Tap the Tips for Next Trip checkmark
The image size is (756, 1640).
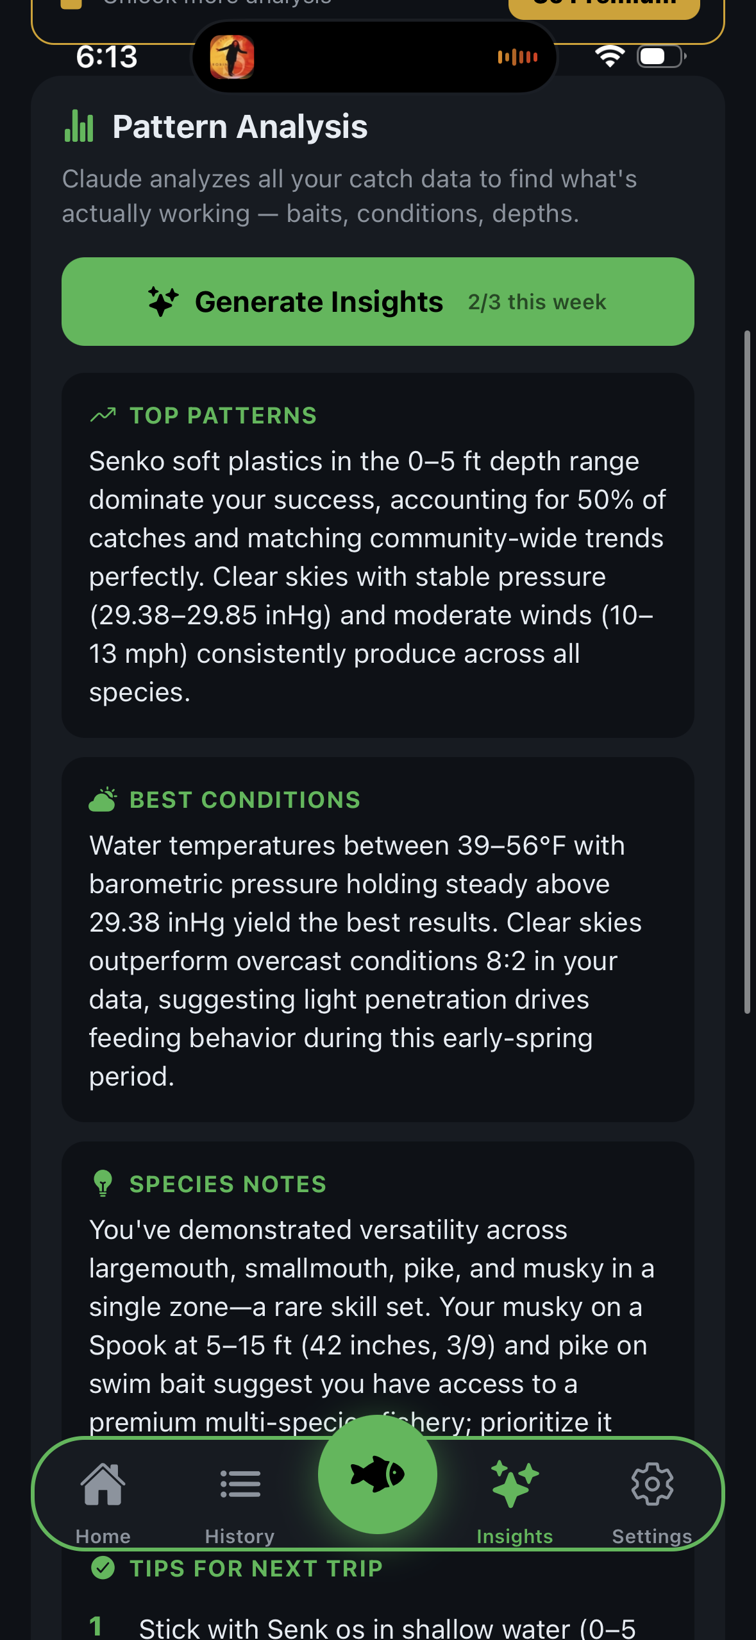[x=103, y=1568]
